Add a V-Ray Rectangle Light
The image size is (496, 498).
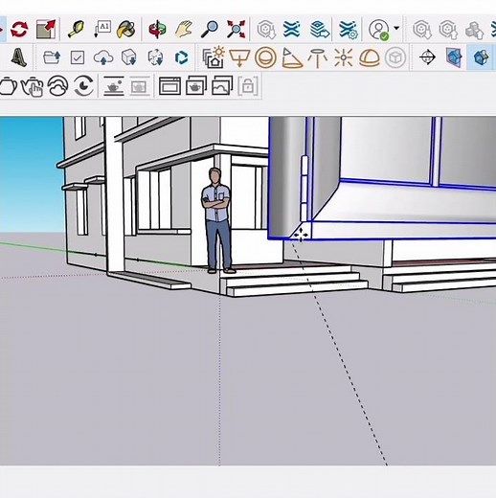click(x=239, y=57)
